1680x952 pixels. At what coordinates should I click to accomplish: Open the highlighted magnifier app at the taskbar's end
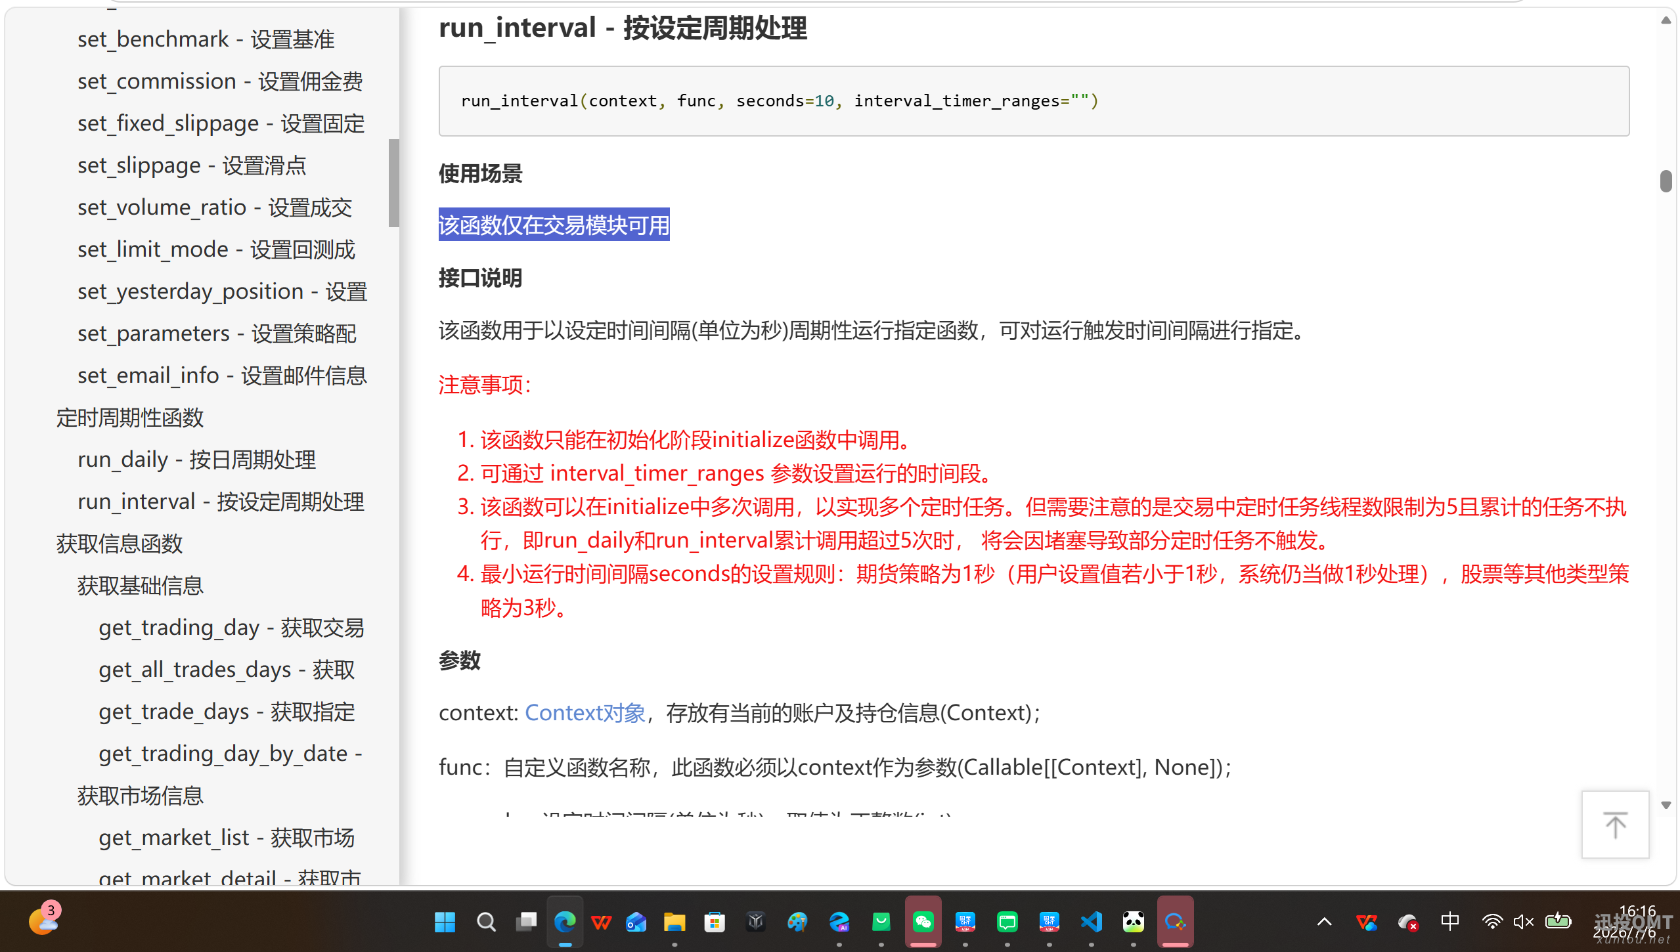point(1175,922)
